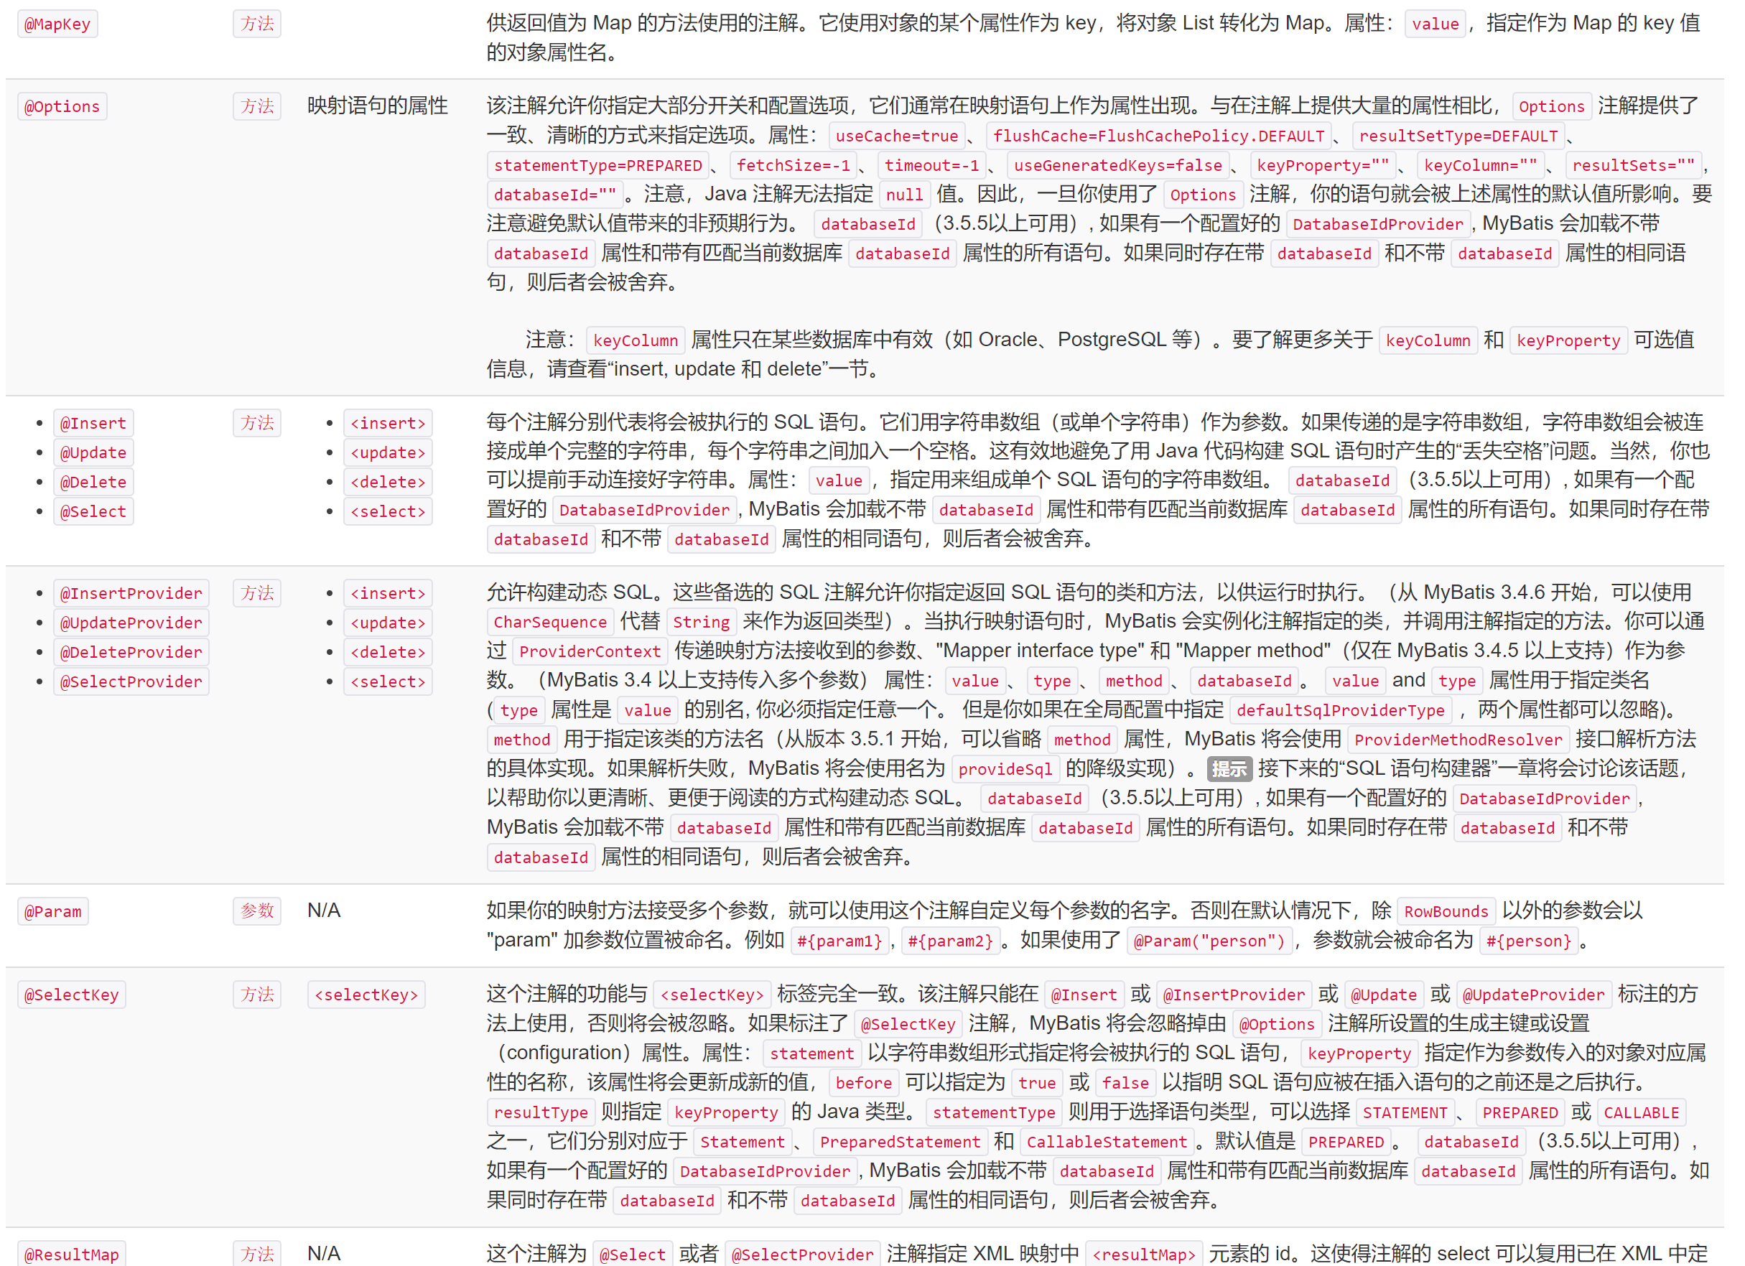1745x1266 pixels.
Task: Click the @ResultMap annotation at the bottom
Action: (x=71, y=1253)
